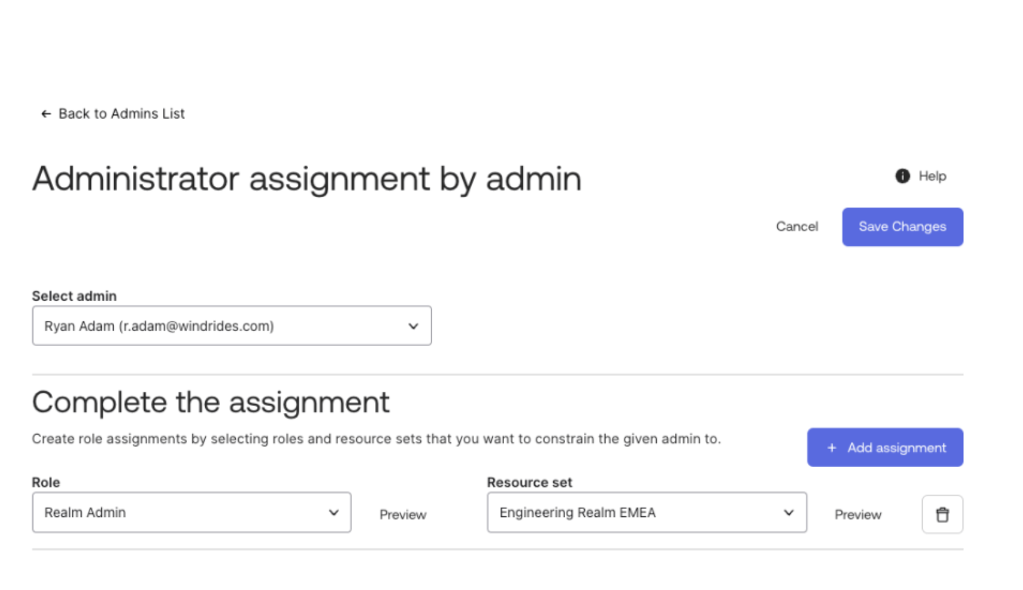The image size is (1023, 590).
Task: Click the Add assignment button
Action: (885, 447)
